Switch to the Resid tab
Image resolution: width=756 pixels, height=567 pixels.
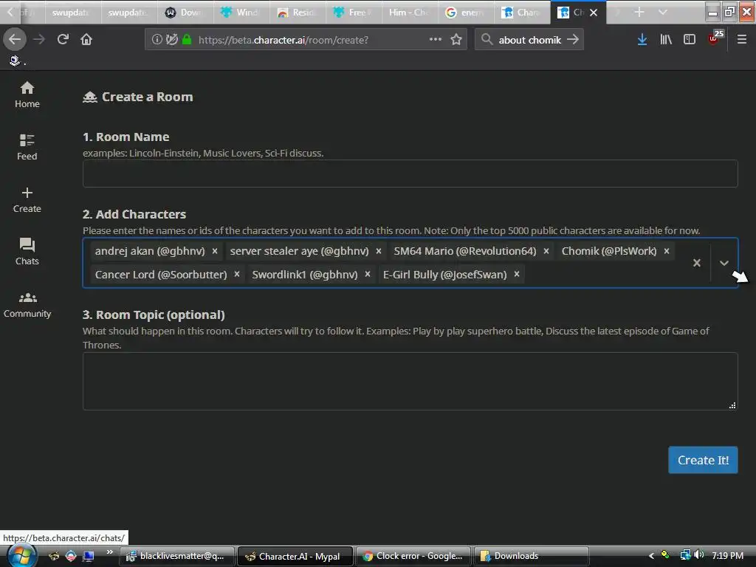[x=297, y=13]
